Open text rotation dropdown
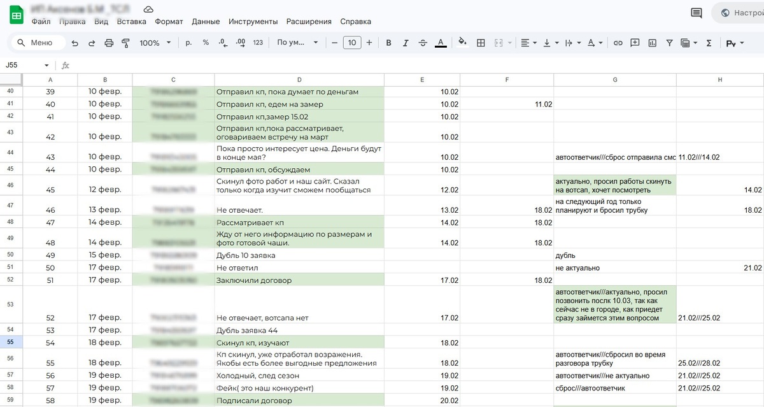 coord(595,43)
